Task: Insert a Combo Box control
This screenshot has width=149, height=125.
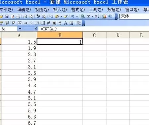Action: [43, 23]
